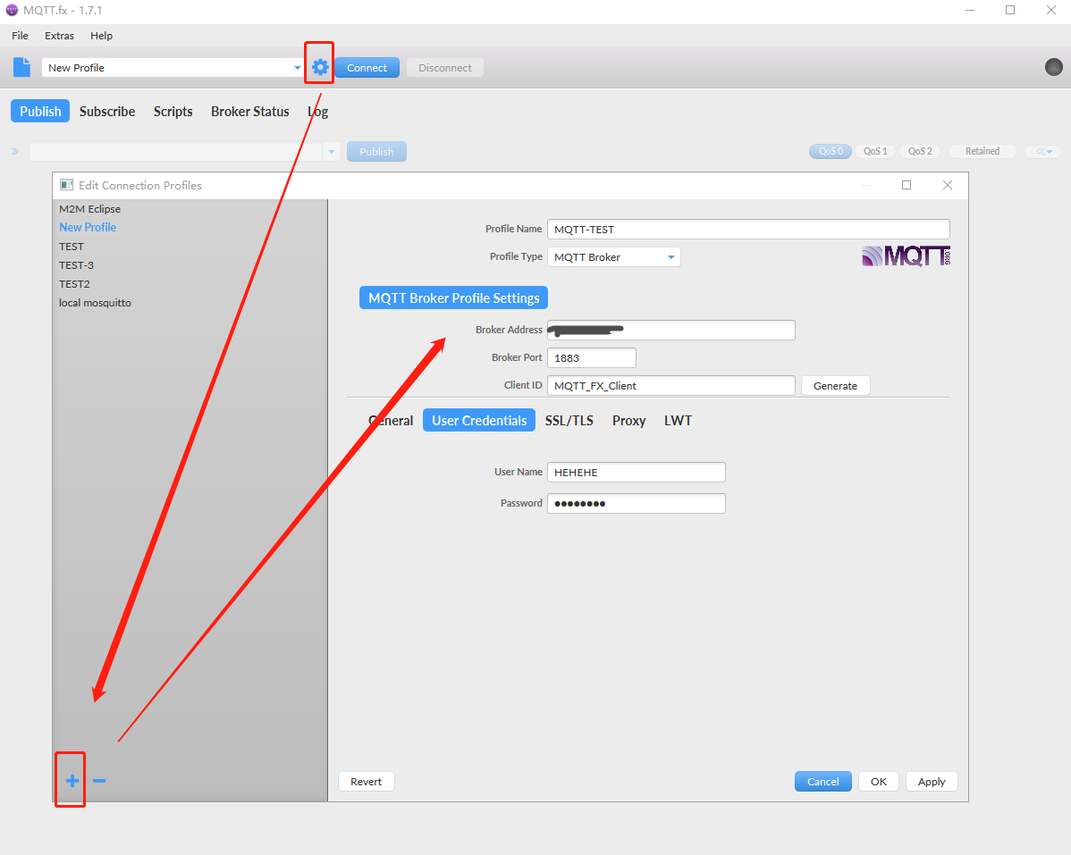The width and height of the screenshot is (1071, 855).
Task: Click the Client ID input field
Action: pyautogui.click(x=671, y=386)
